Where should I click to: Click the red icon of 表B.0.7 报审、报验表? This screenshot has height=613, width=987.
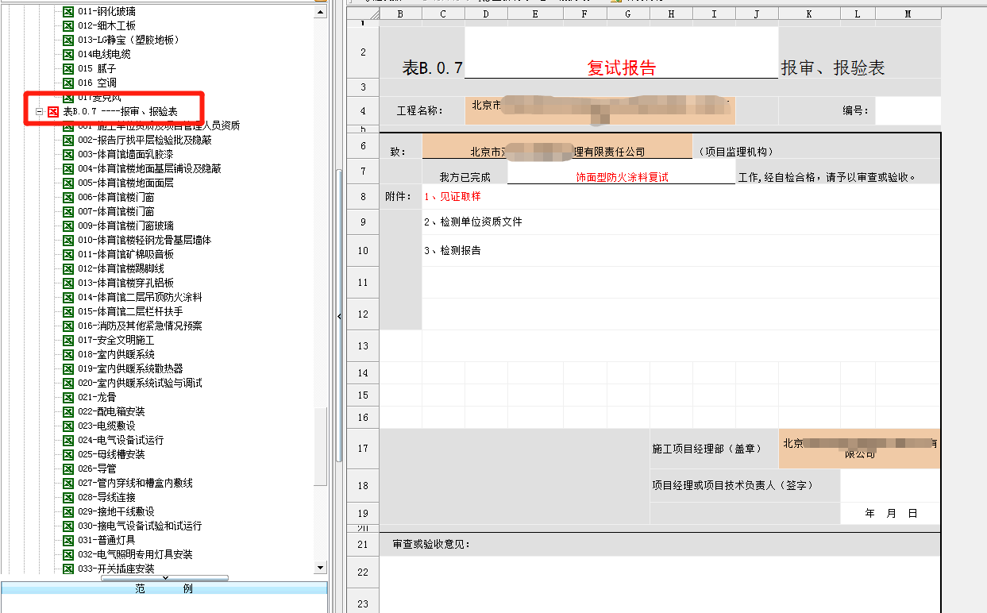[53, 112]
